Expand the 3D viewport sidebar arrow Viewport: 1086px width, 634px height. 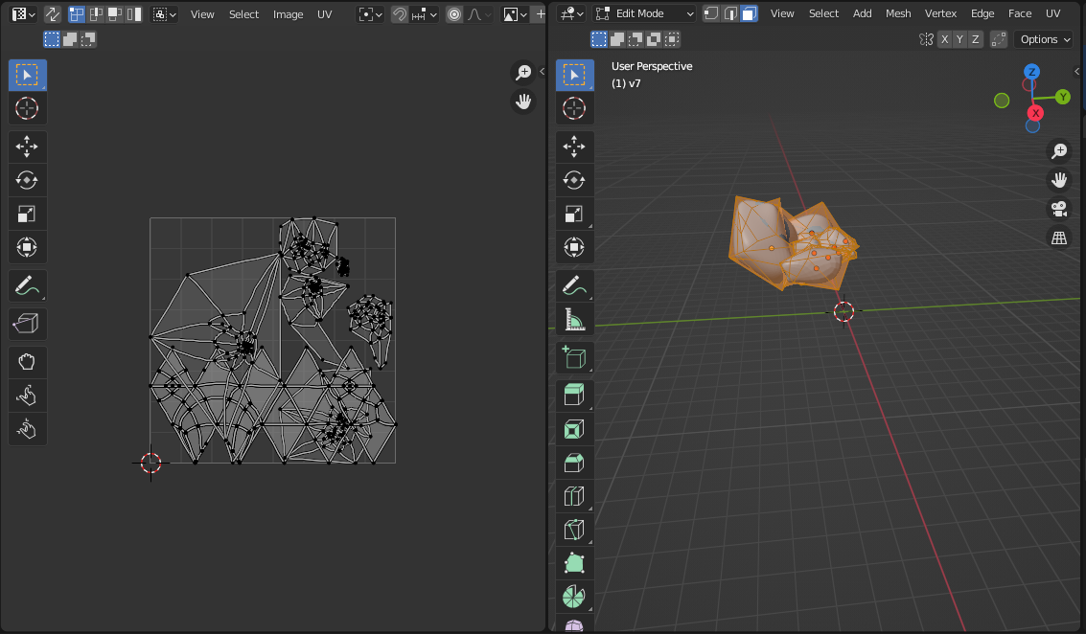[1076, 71]
